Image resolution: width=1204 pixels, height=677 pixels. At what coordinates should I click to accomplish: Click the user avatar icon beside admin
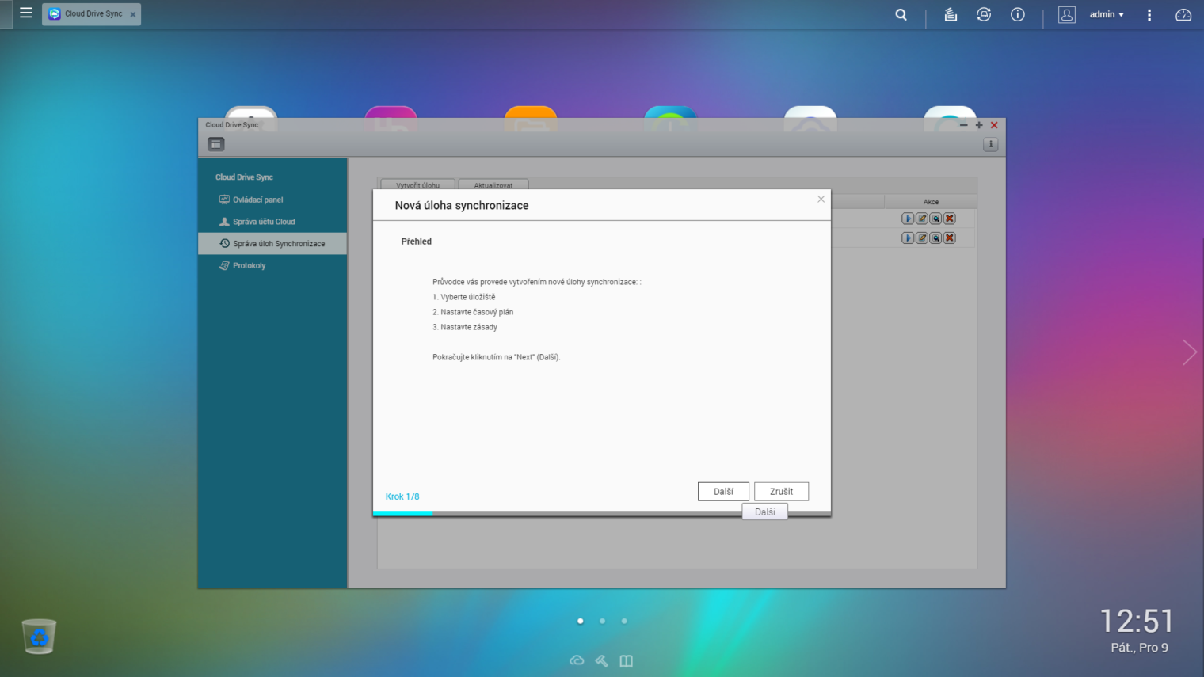click(1067, 14)
